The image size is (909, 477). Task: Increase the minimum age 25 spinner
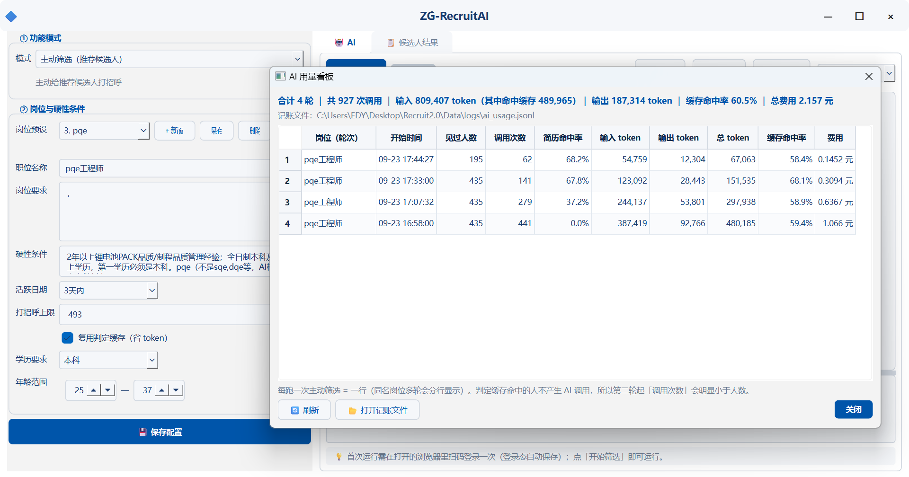[x=93, y=390]
